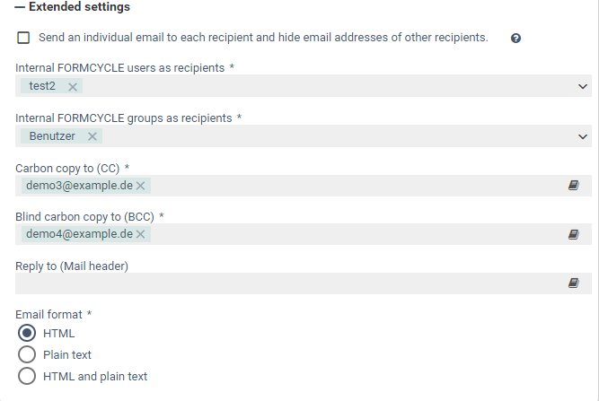599x401 pixels.
Task: Open placeholder book icon for Reply to
Action: [573, 283]
